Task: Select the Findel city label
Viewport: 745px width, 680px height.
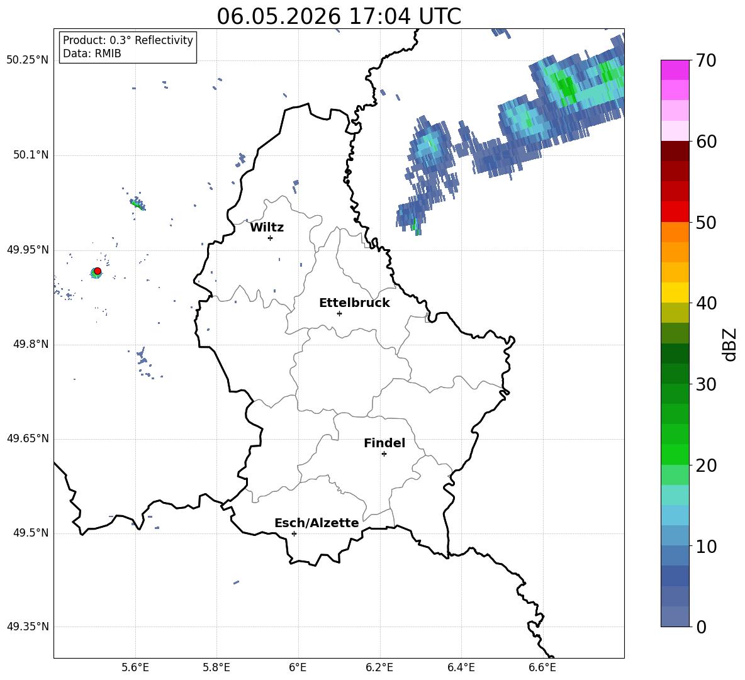Action: click(x=384, y=443)
